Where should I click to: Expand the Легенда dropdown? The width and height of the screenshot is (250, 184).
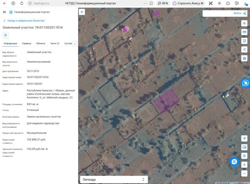click(x=114, y=180)
